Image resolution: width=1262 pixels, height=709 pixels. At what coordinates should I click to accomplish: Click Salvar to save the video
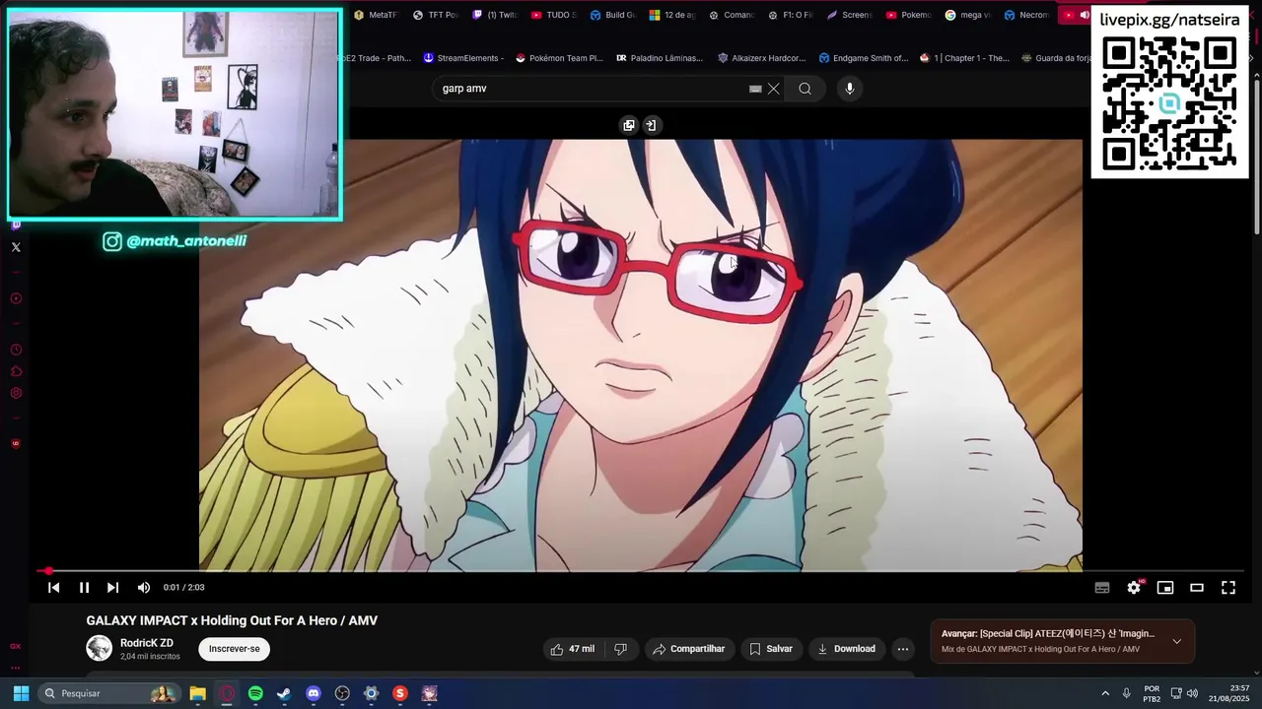[x=770, y=649]
